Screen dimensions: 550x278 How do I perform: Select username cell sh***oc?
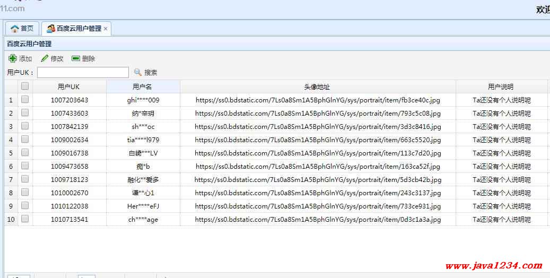[143, 127]
